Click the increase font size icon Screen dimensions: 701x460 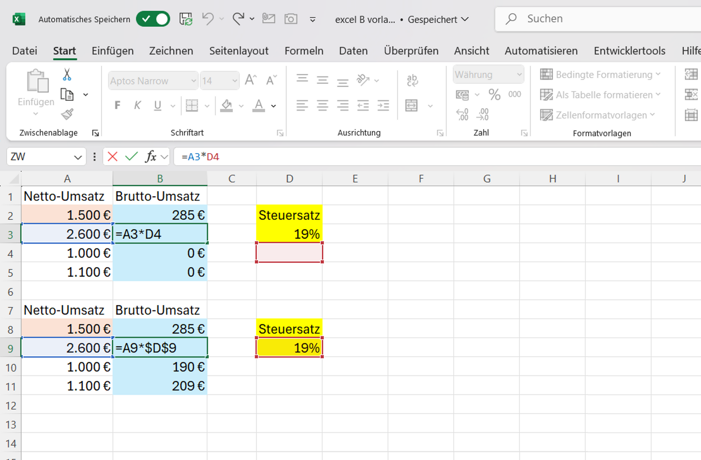[x=251, y=80]
